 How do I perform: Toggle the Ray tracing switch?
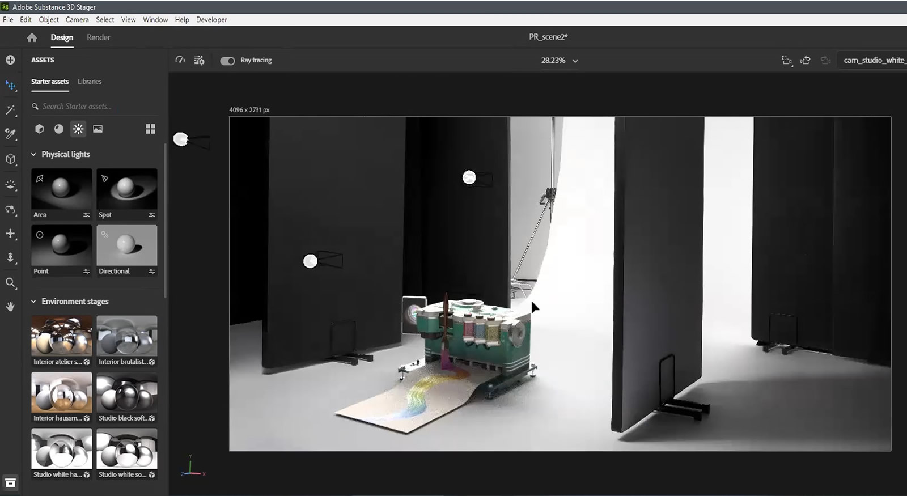(x=227, y=61)
